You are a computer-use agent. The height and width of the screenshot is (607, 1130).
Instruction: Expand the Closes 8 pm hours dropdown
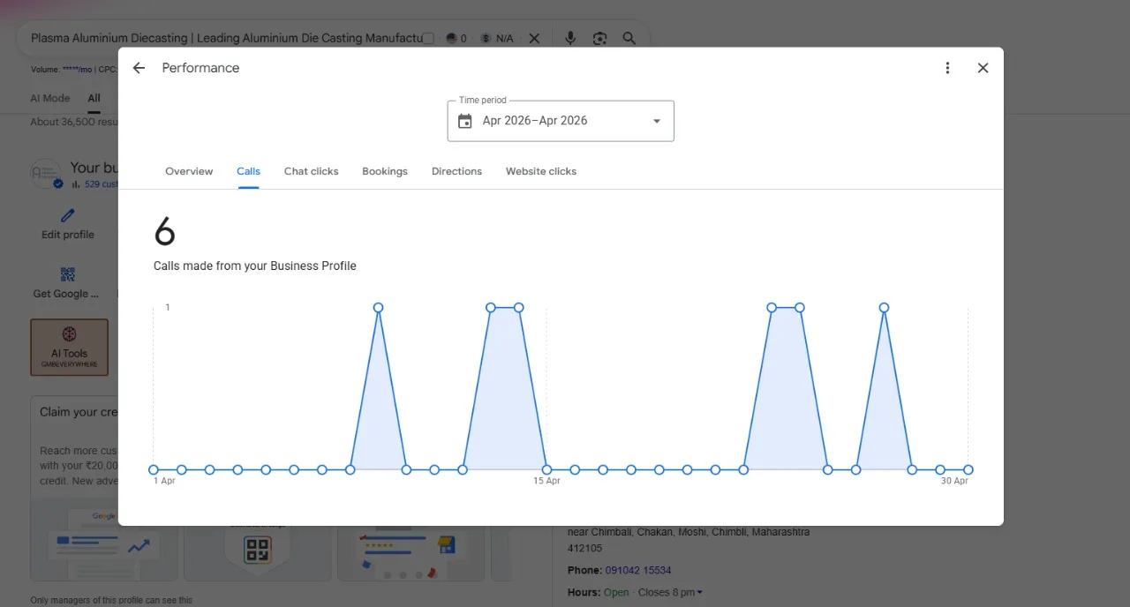point(671,592)
